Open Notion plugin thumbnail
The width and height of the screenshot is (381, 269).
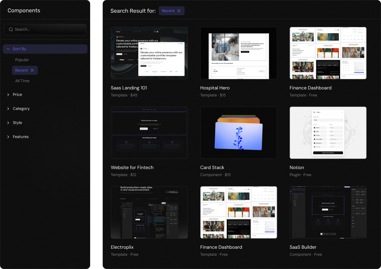328,133
